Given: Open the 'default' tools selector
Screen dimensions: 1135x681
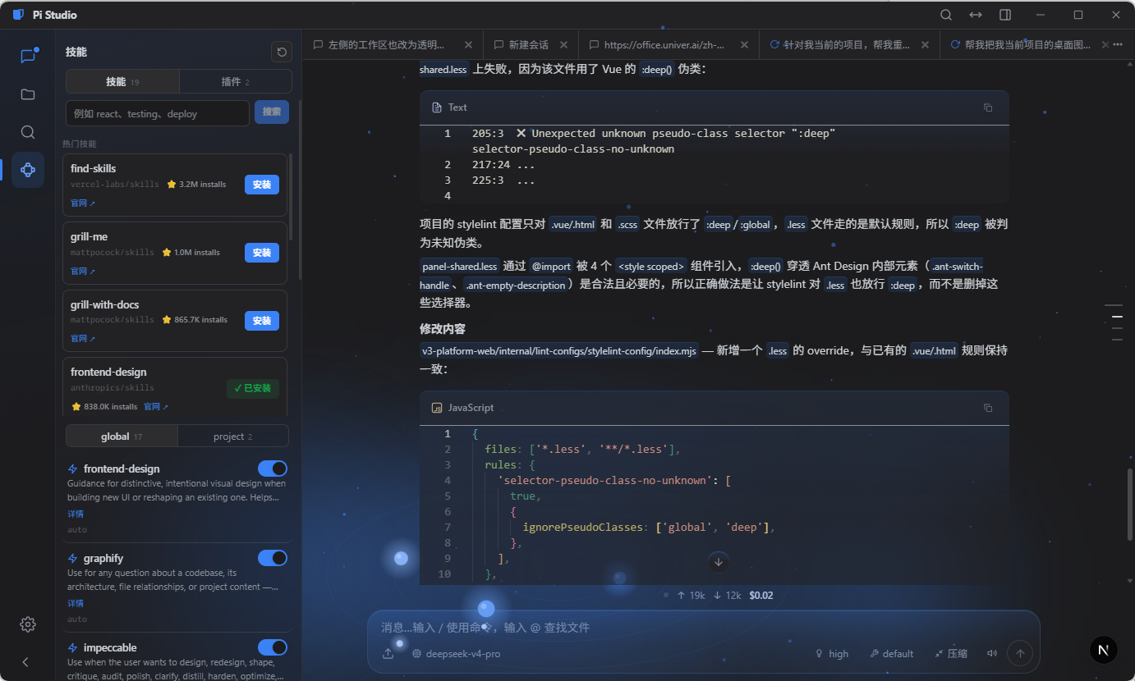Looking at the screenshot, I should point(891,654).
